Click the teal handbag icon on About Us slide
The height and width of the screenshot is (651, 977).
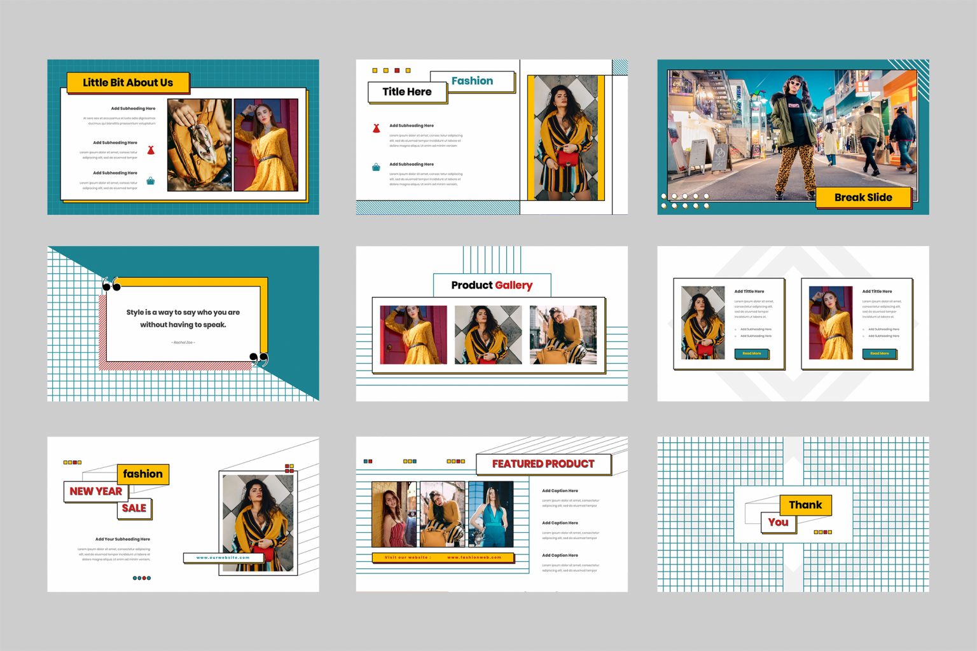coord(150,182)
